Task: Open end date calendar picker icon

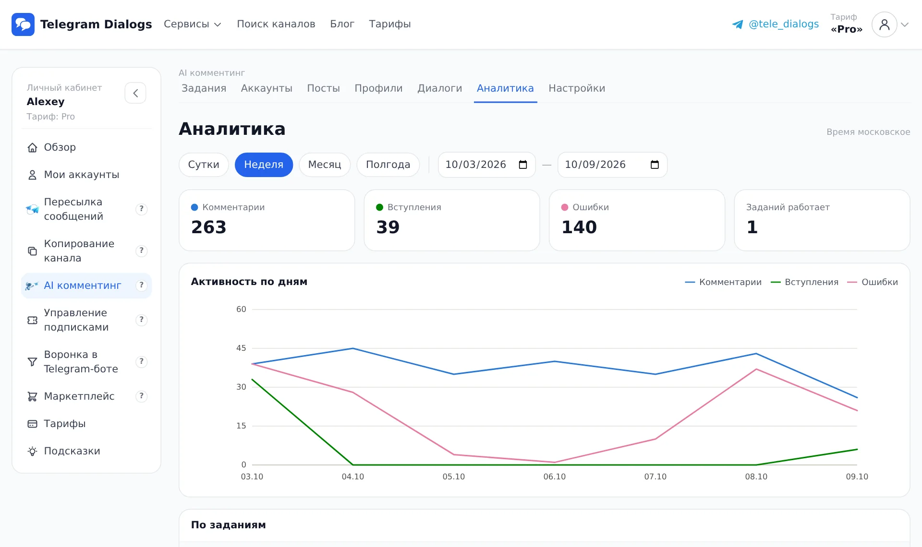Action: [x=655, y=165]
